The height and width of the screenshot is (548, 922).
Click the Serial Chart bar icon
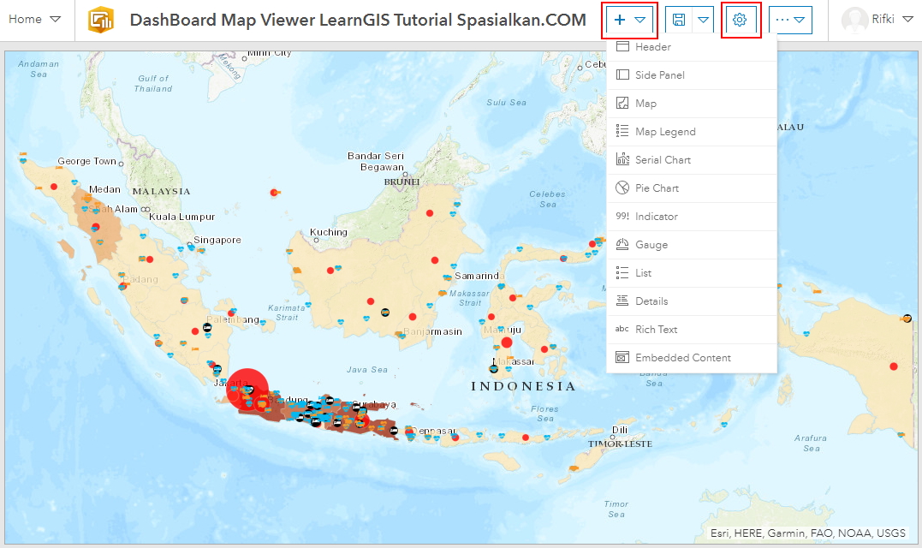tap(622, 158)
